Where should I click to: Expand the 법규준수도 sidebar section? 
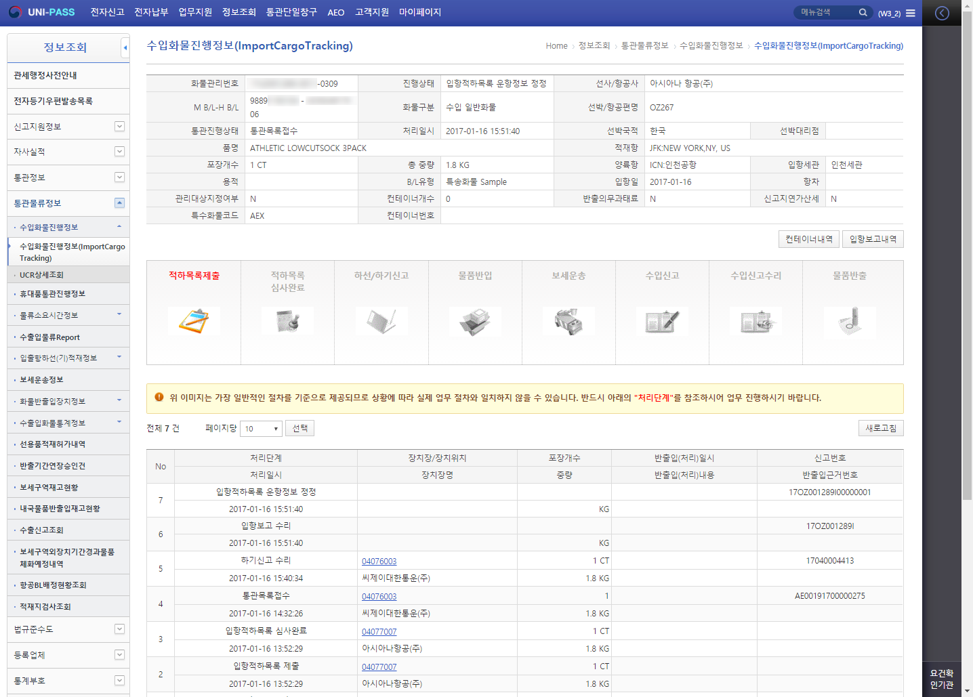pos(119,629)
